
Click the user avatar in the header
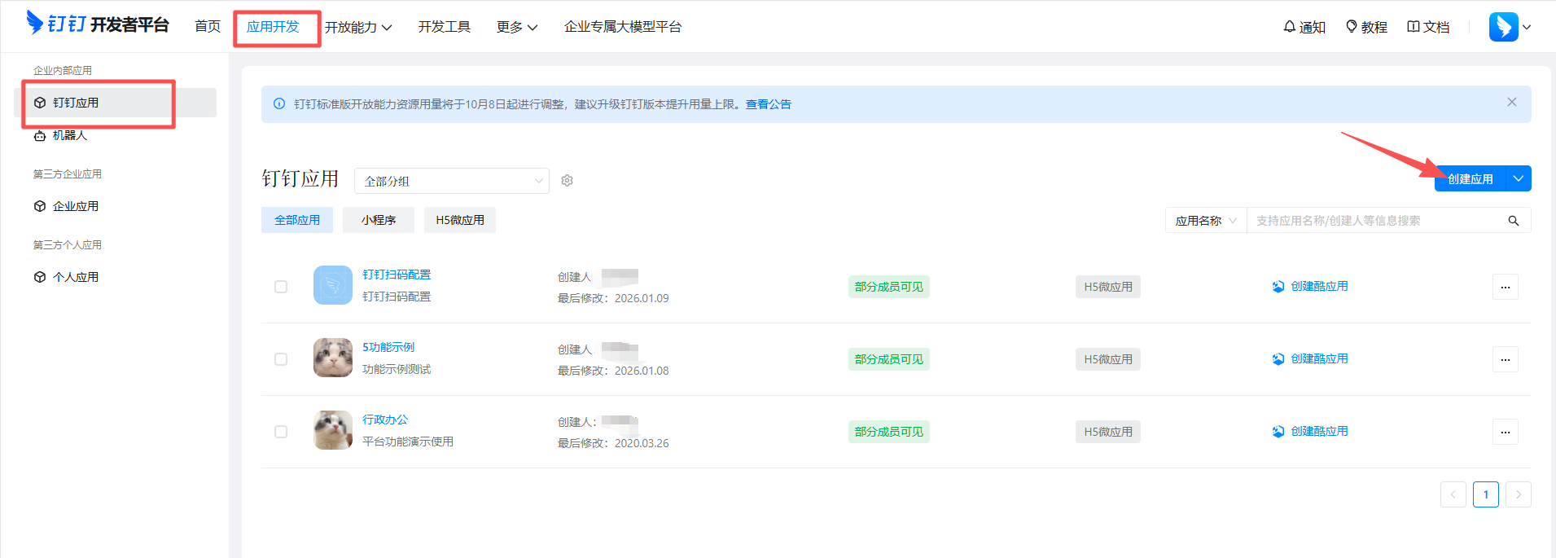(x=1503, y=27)
